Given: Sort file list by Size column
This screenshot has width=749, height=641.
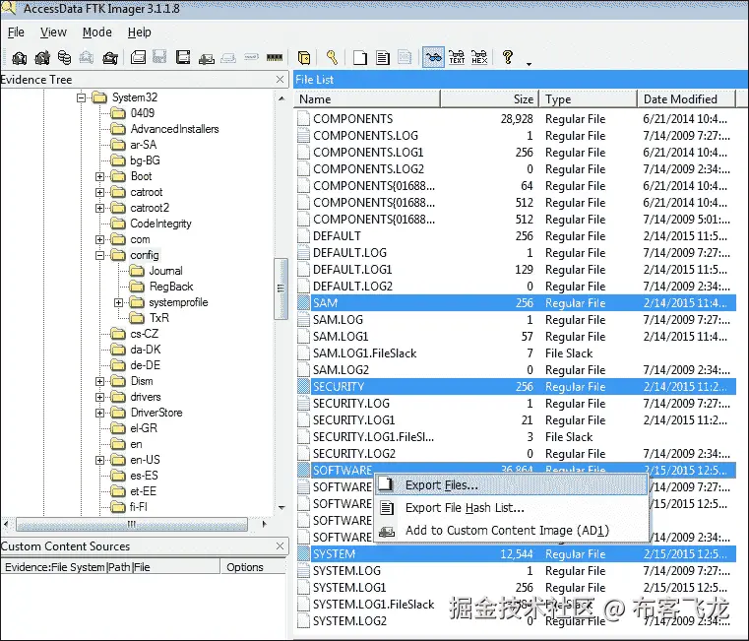Looking at the screenshot, I should point(490,98).
